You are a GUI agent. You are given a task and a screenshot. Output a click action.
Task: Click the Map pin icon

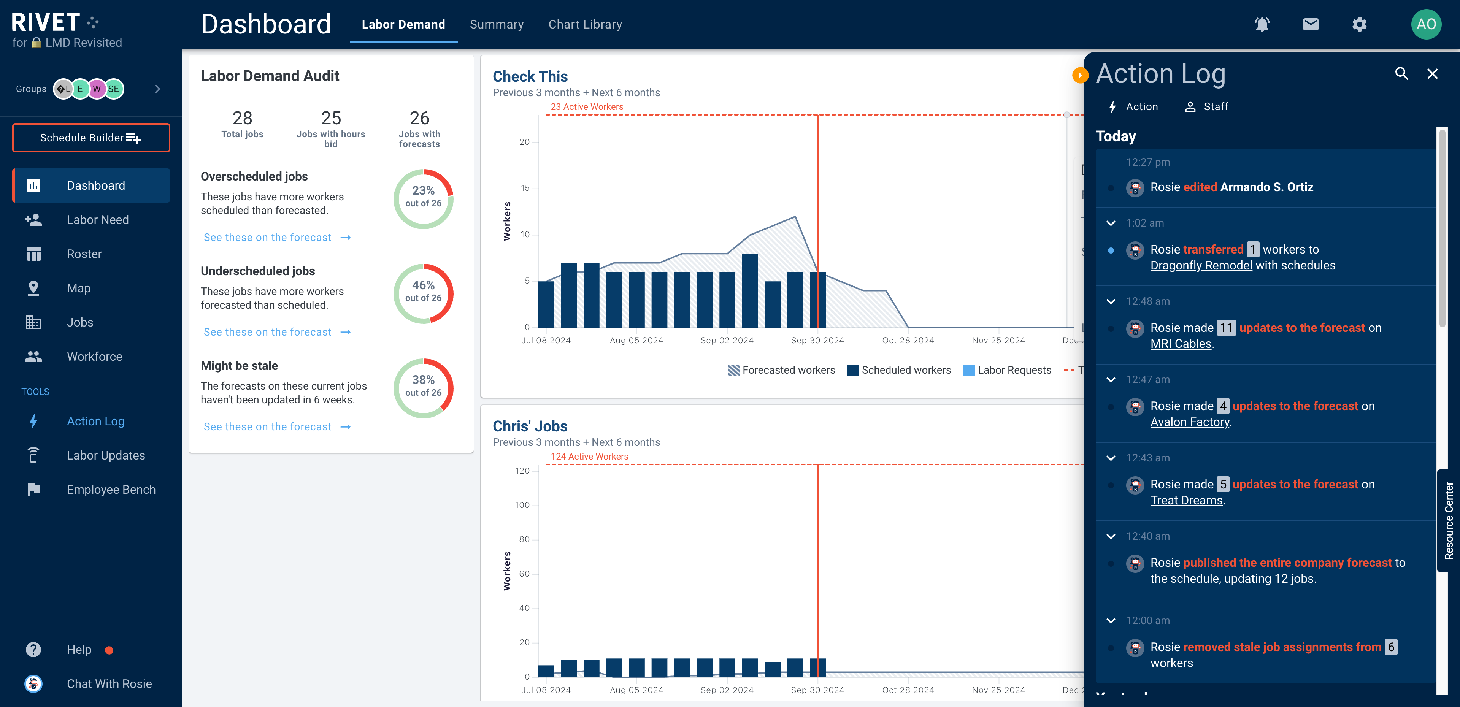click(33, 288)
